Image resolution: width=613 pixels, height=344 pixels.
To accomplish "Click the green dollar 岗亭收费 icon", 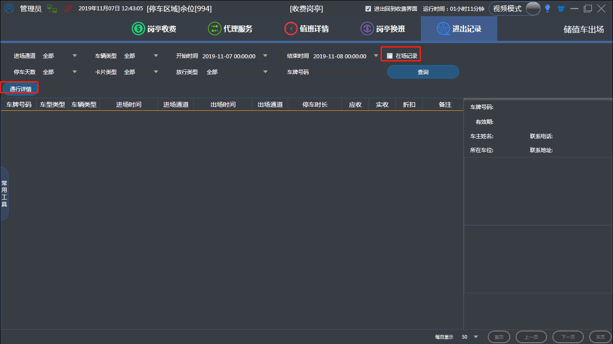I will [138, 29].
